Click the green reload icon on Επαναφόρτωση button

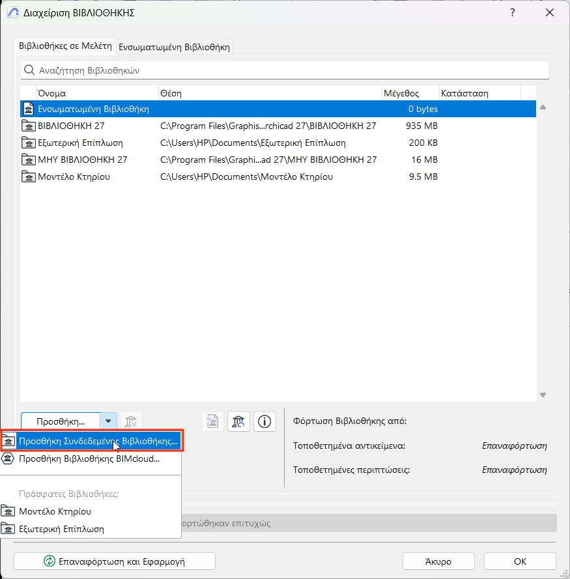pyautogui.click(x=49, y=561)
